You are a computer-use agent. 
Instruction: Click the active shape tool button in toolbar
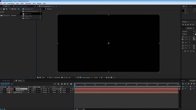pyautogui.click(x=19, y=9)
